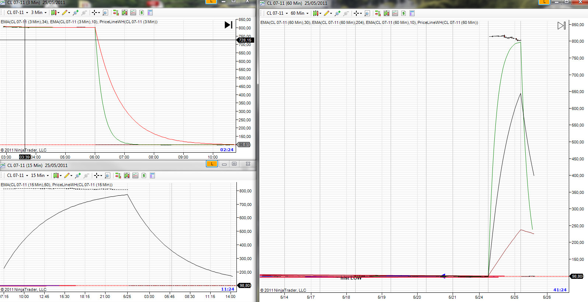Open crosshair cursor dropdown in 60 Min chart
The height and width of the screenshot is (302, 588).
pos(358,13)
